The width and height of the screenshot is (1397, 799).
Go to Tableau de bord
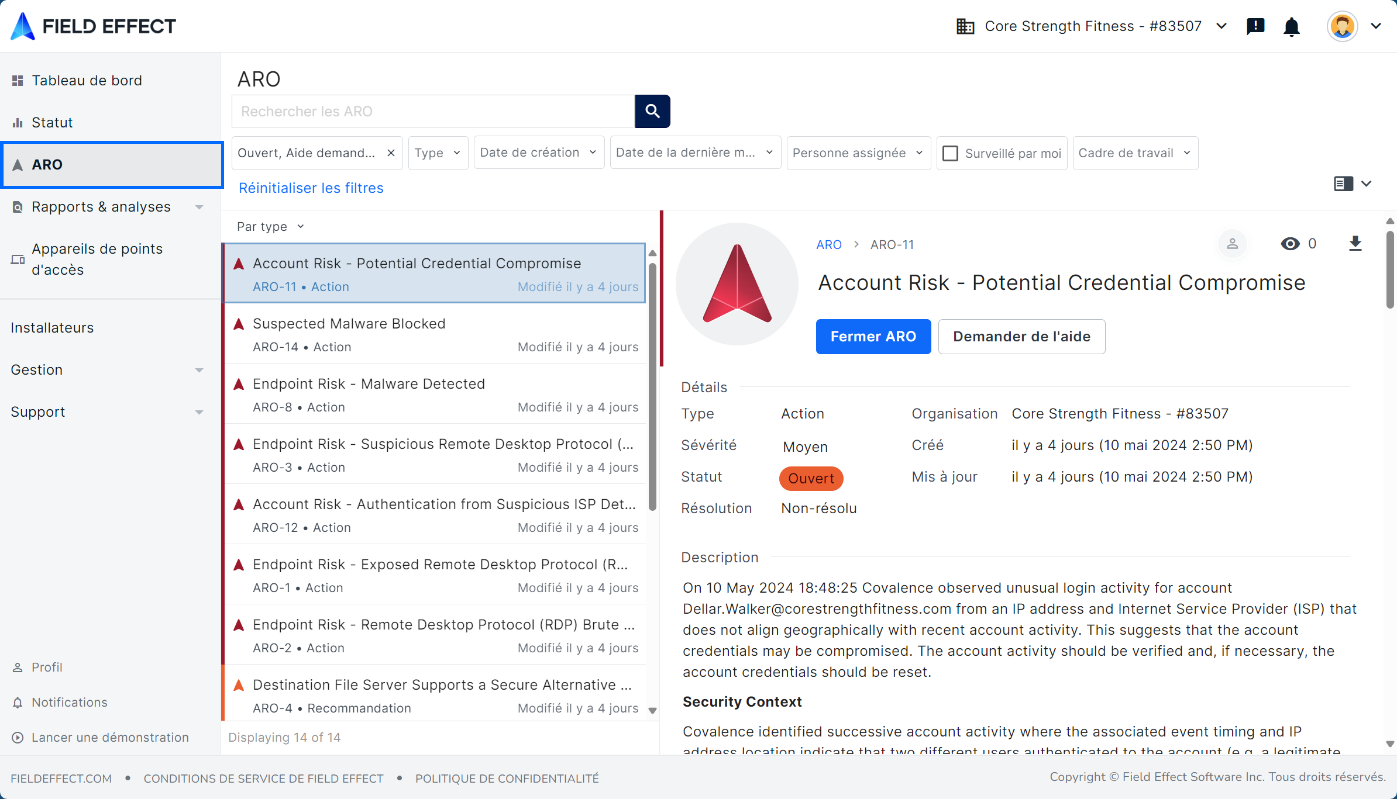click(87, 81)
